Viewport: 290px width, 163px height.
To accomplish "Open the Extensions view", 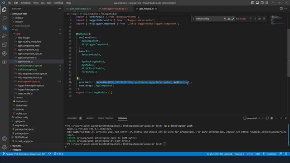I will click(5, 44).
